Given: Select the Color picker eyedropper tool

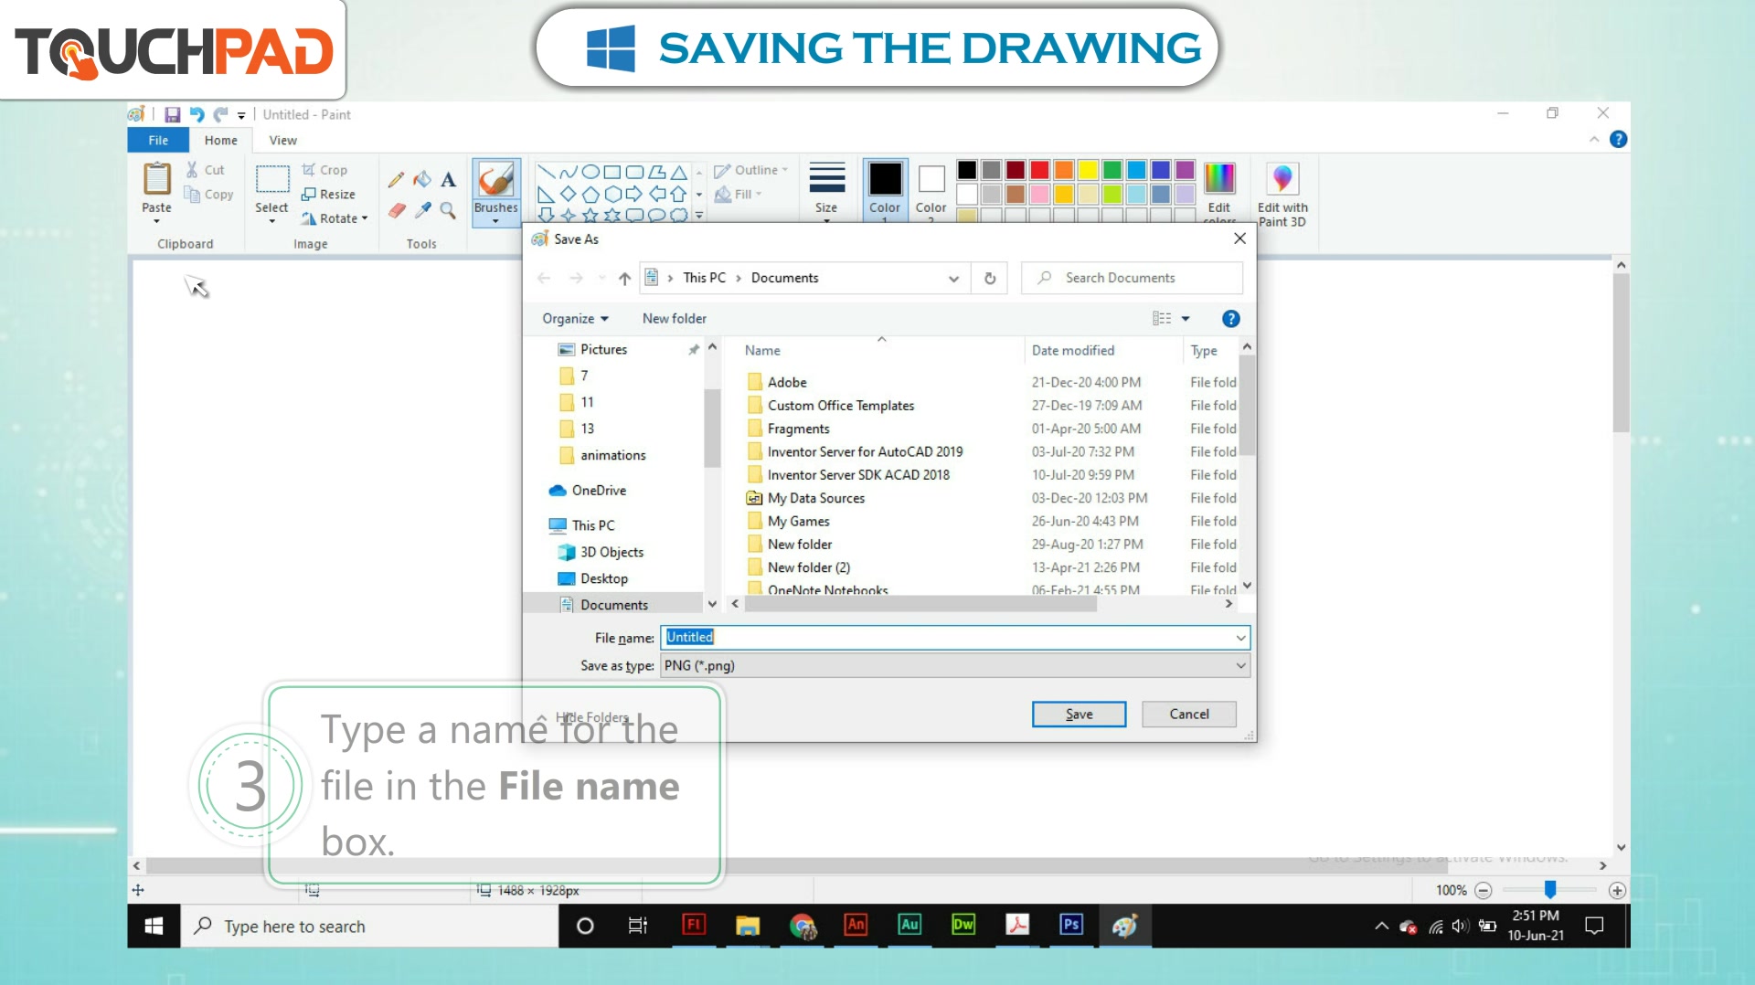Looking at the screenshot, I should [422, 210].
